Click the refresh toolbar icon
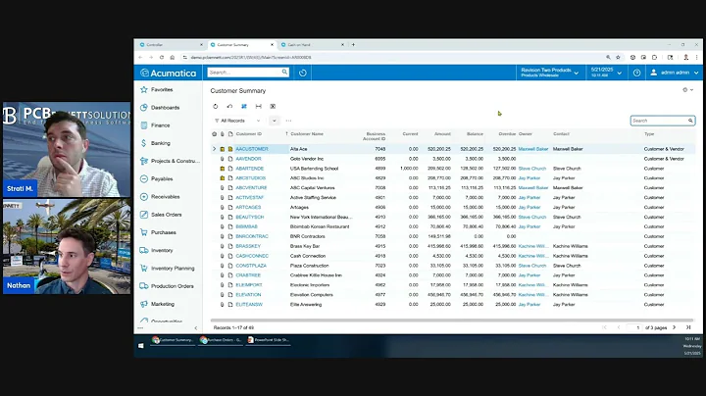This screenshot has height=396, width=706. 215,106
